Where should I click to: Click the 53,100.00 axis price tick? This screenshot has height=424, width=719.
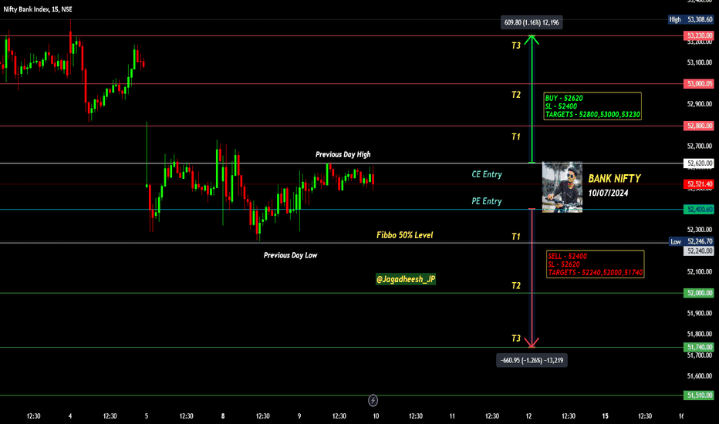pos(699,62)
